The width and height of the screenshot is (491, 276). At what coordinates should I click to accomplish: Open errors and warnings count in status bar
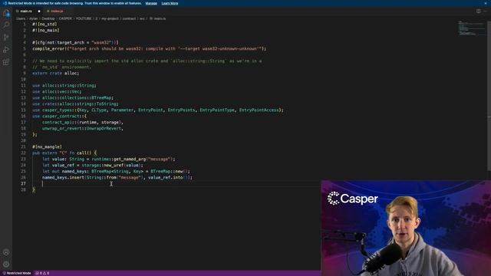[42, 273]
